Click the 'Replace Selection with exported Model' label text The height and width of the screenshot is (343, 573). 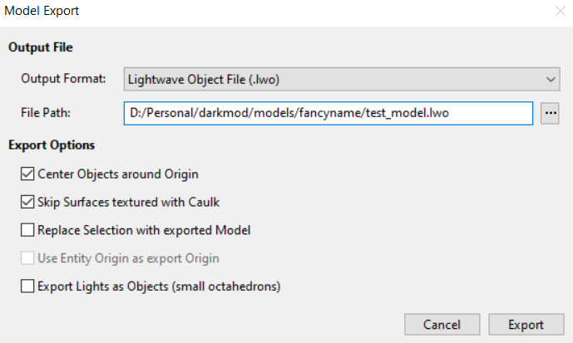(x=144, y=230)
